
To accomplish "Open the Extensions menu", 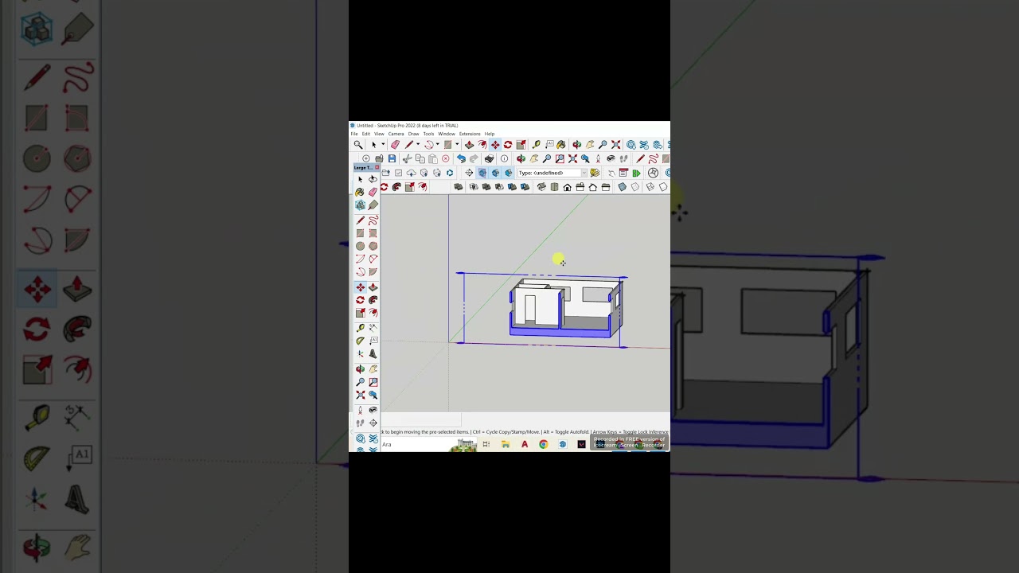I will tap(470, 134).
